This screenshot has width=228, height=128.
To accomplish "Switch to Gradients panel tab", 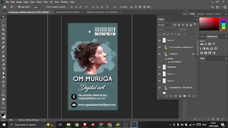I will (x=209, y=14).
